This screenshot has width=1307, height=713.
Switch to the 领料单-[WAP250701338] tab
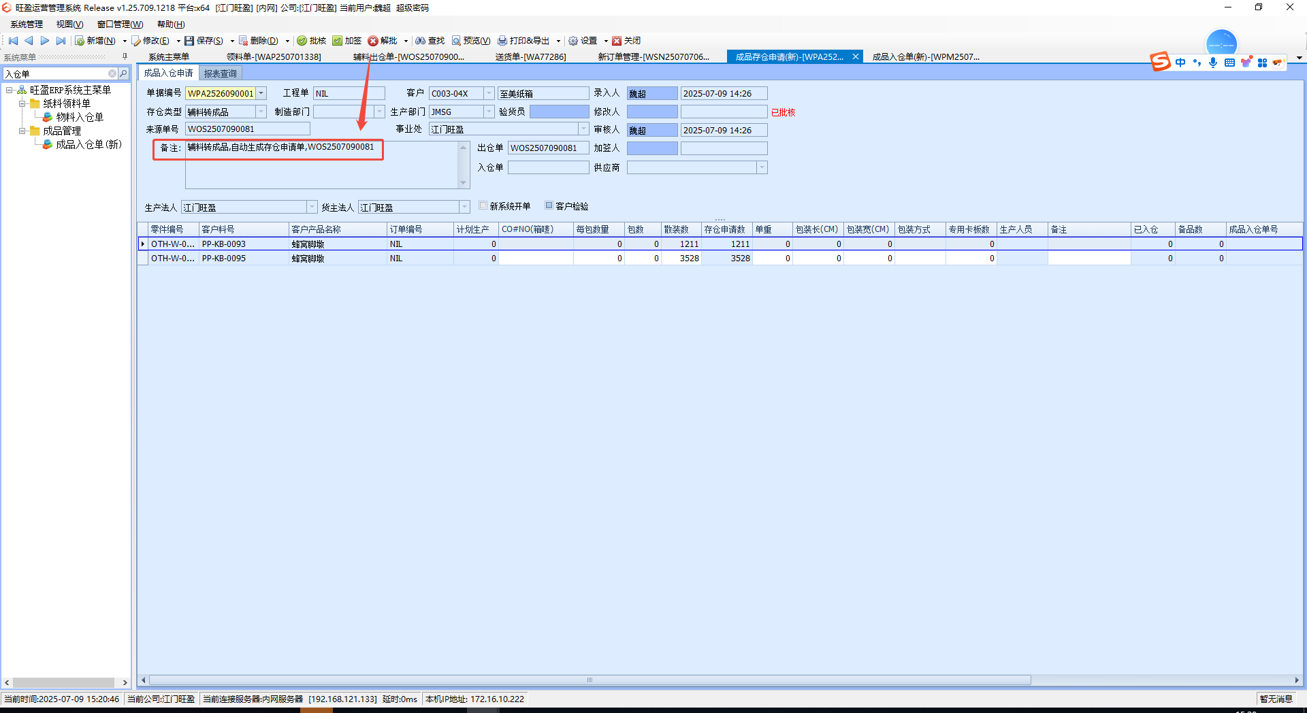point(274,57)
